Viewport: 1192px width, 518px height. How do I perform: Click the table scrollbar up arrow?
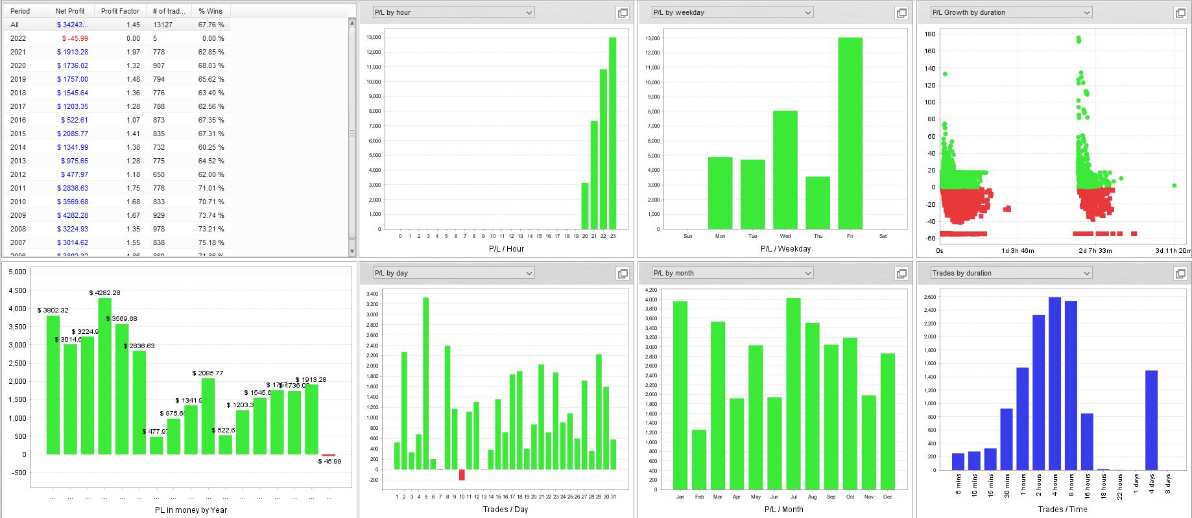click(352, 22)
